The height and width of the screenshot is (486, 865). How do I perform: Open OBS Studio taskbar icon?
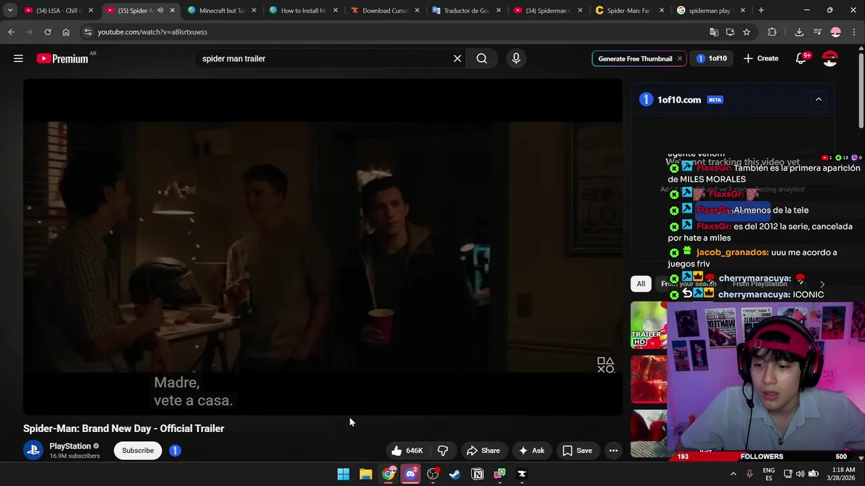click(x=432, y=474)
